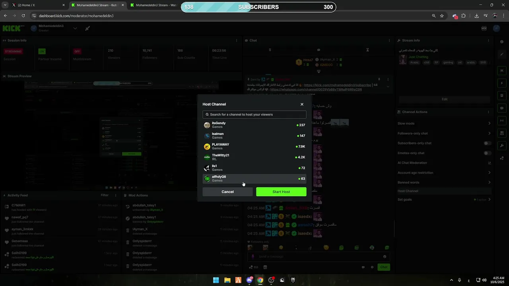Expand Account age restriction settings

[445, 173]
